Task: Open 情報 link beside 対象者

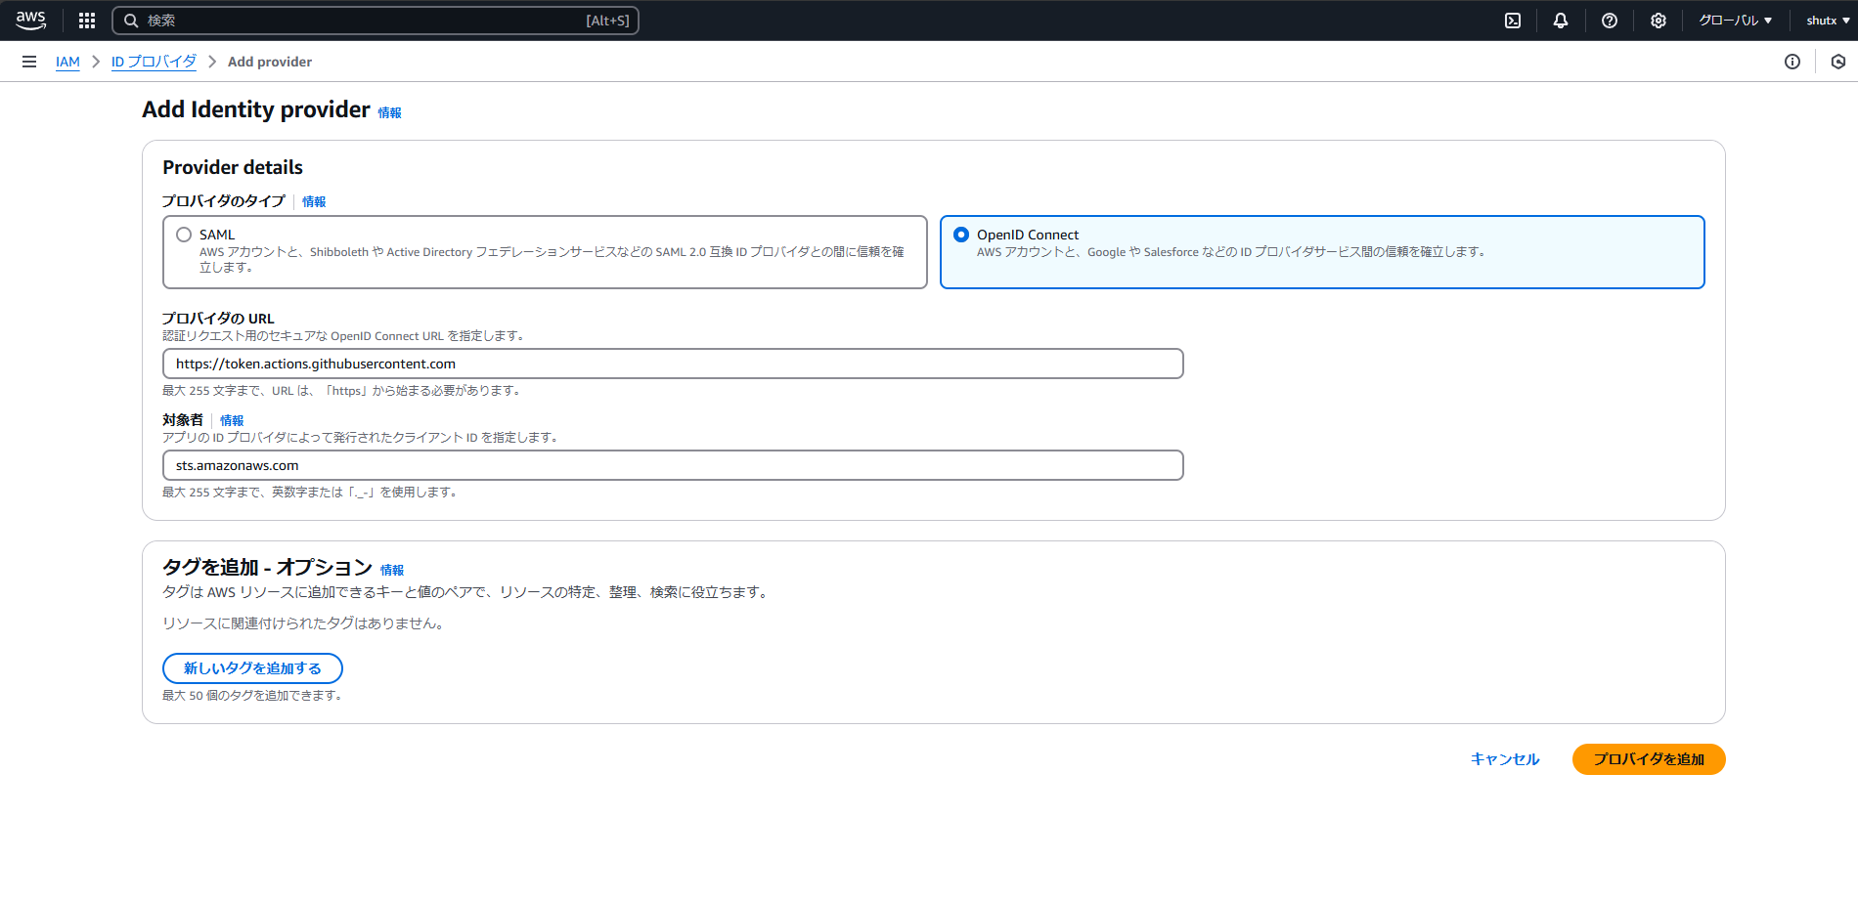Action: 232,420
